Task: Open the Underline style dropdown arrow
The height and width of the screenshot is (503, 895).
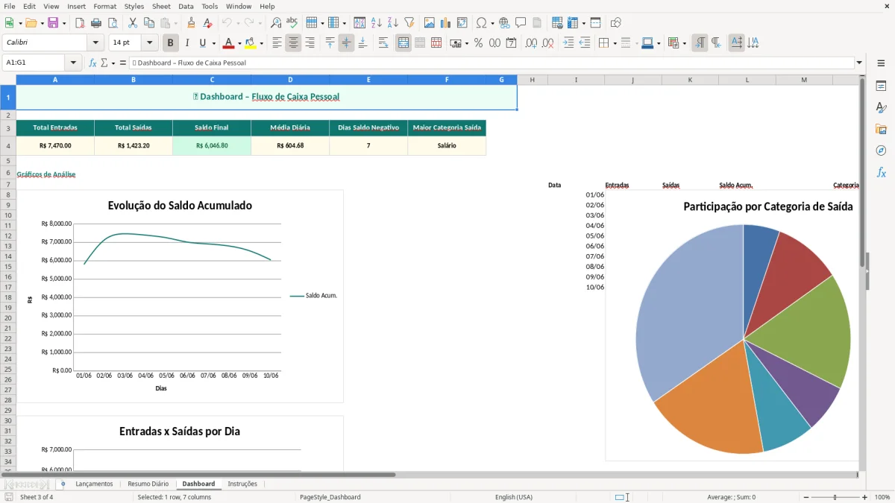Action: point(213,43)
